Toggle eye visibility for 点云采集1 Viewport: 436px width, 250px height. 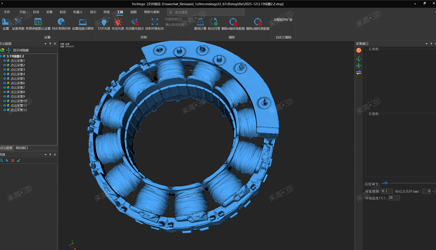coord(5,61)
